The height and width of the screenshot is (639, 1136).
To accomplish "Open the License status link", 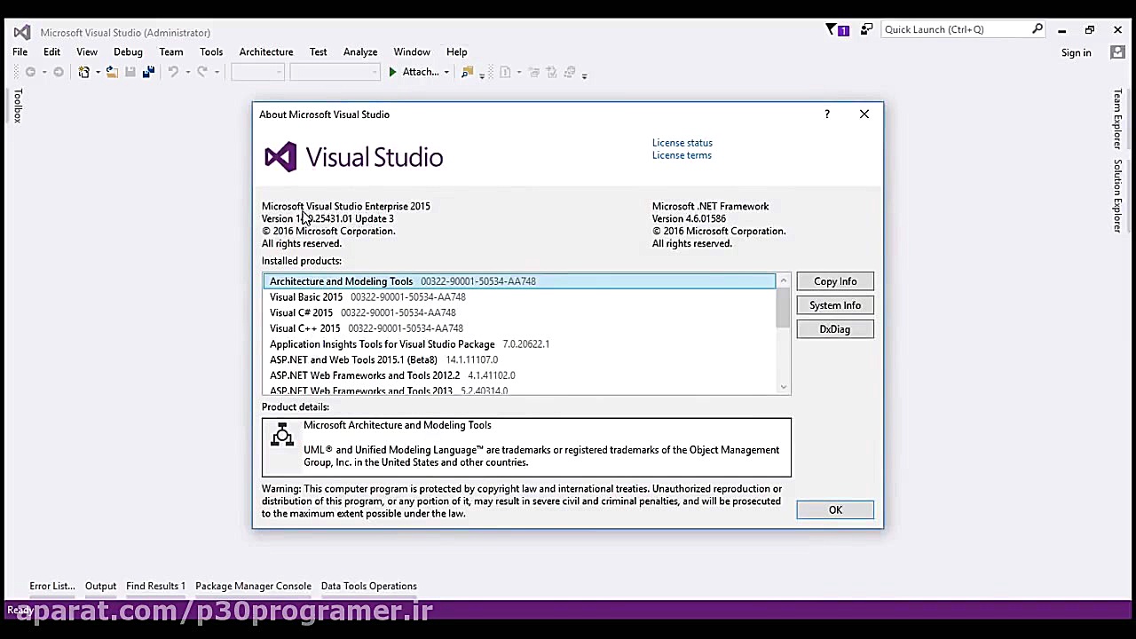I will click(682, 143).
